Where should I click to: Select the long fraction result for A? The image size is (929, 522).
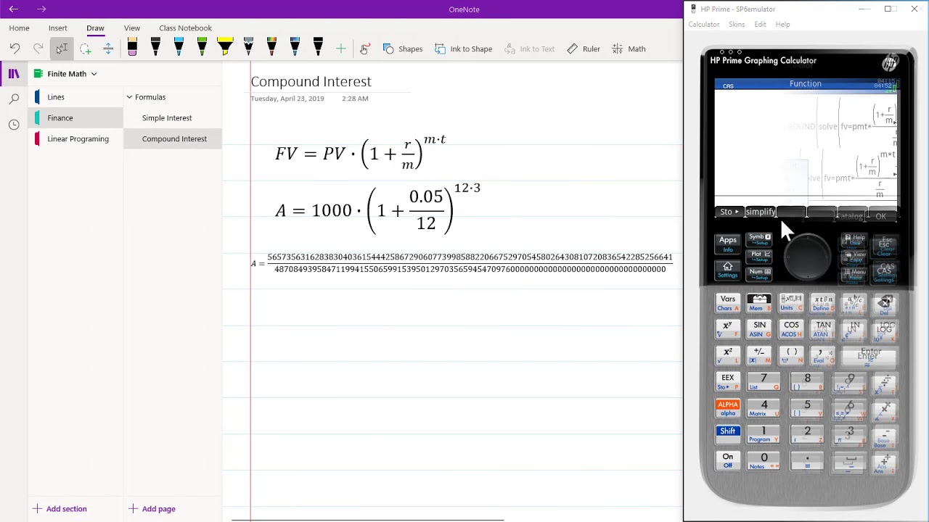click(x=462, y=263)
